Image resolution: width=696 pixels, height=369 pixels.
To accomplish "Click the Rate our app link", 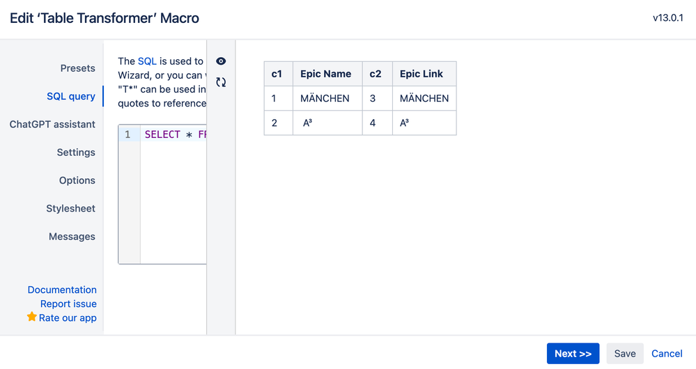I will tap(68, 317).
